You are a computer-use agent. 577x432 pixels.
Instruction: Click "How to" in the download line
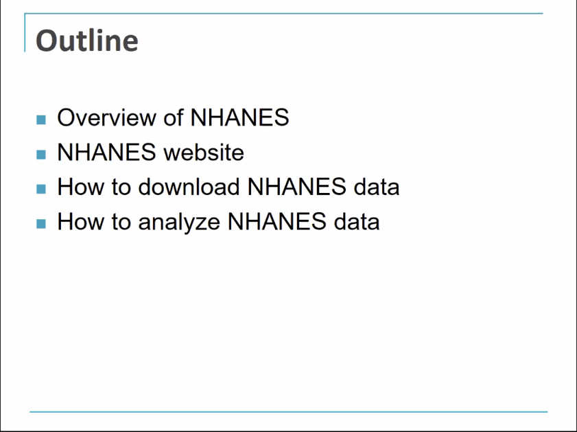click(89, 187)
